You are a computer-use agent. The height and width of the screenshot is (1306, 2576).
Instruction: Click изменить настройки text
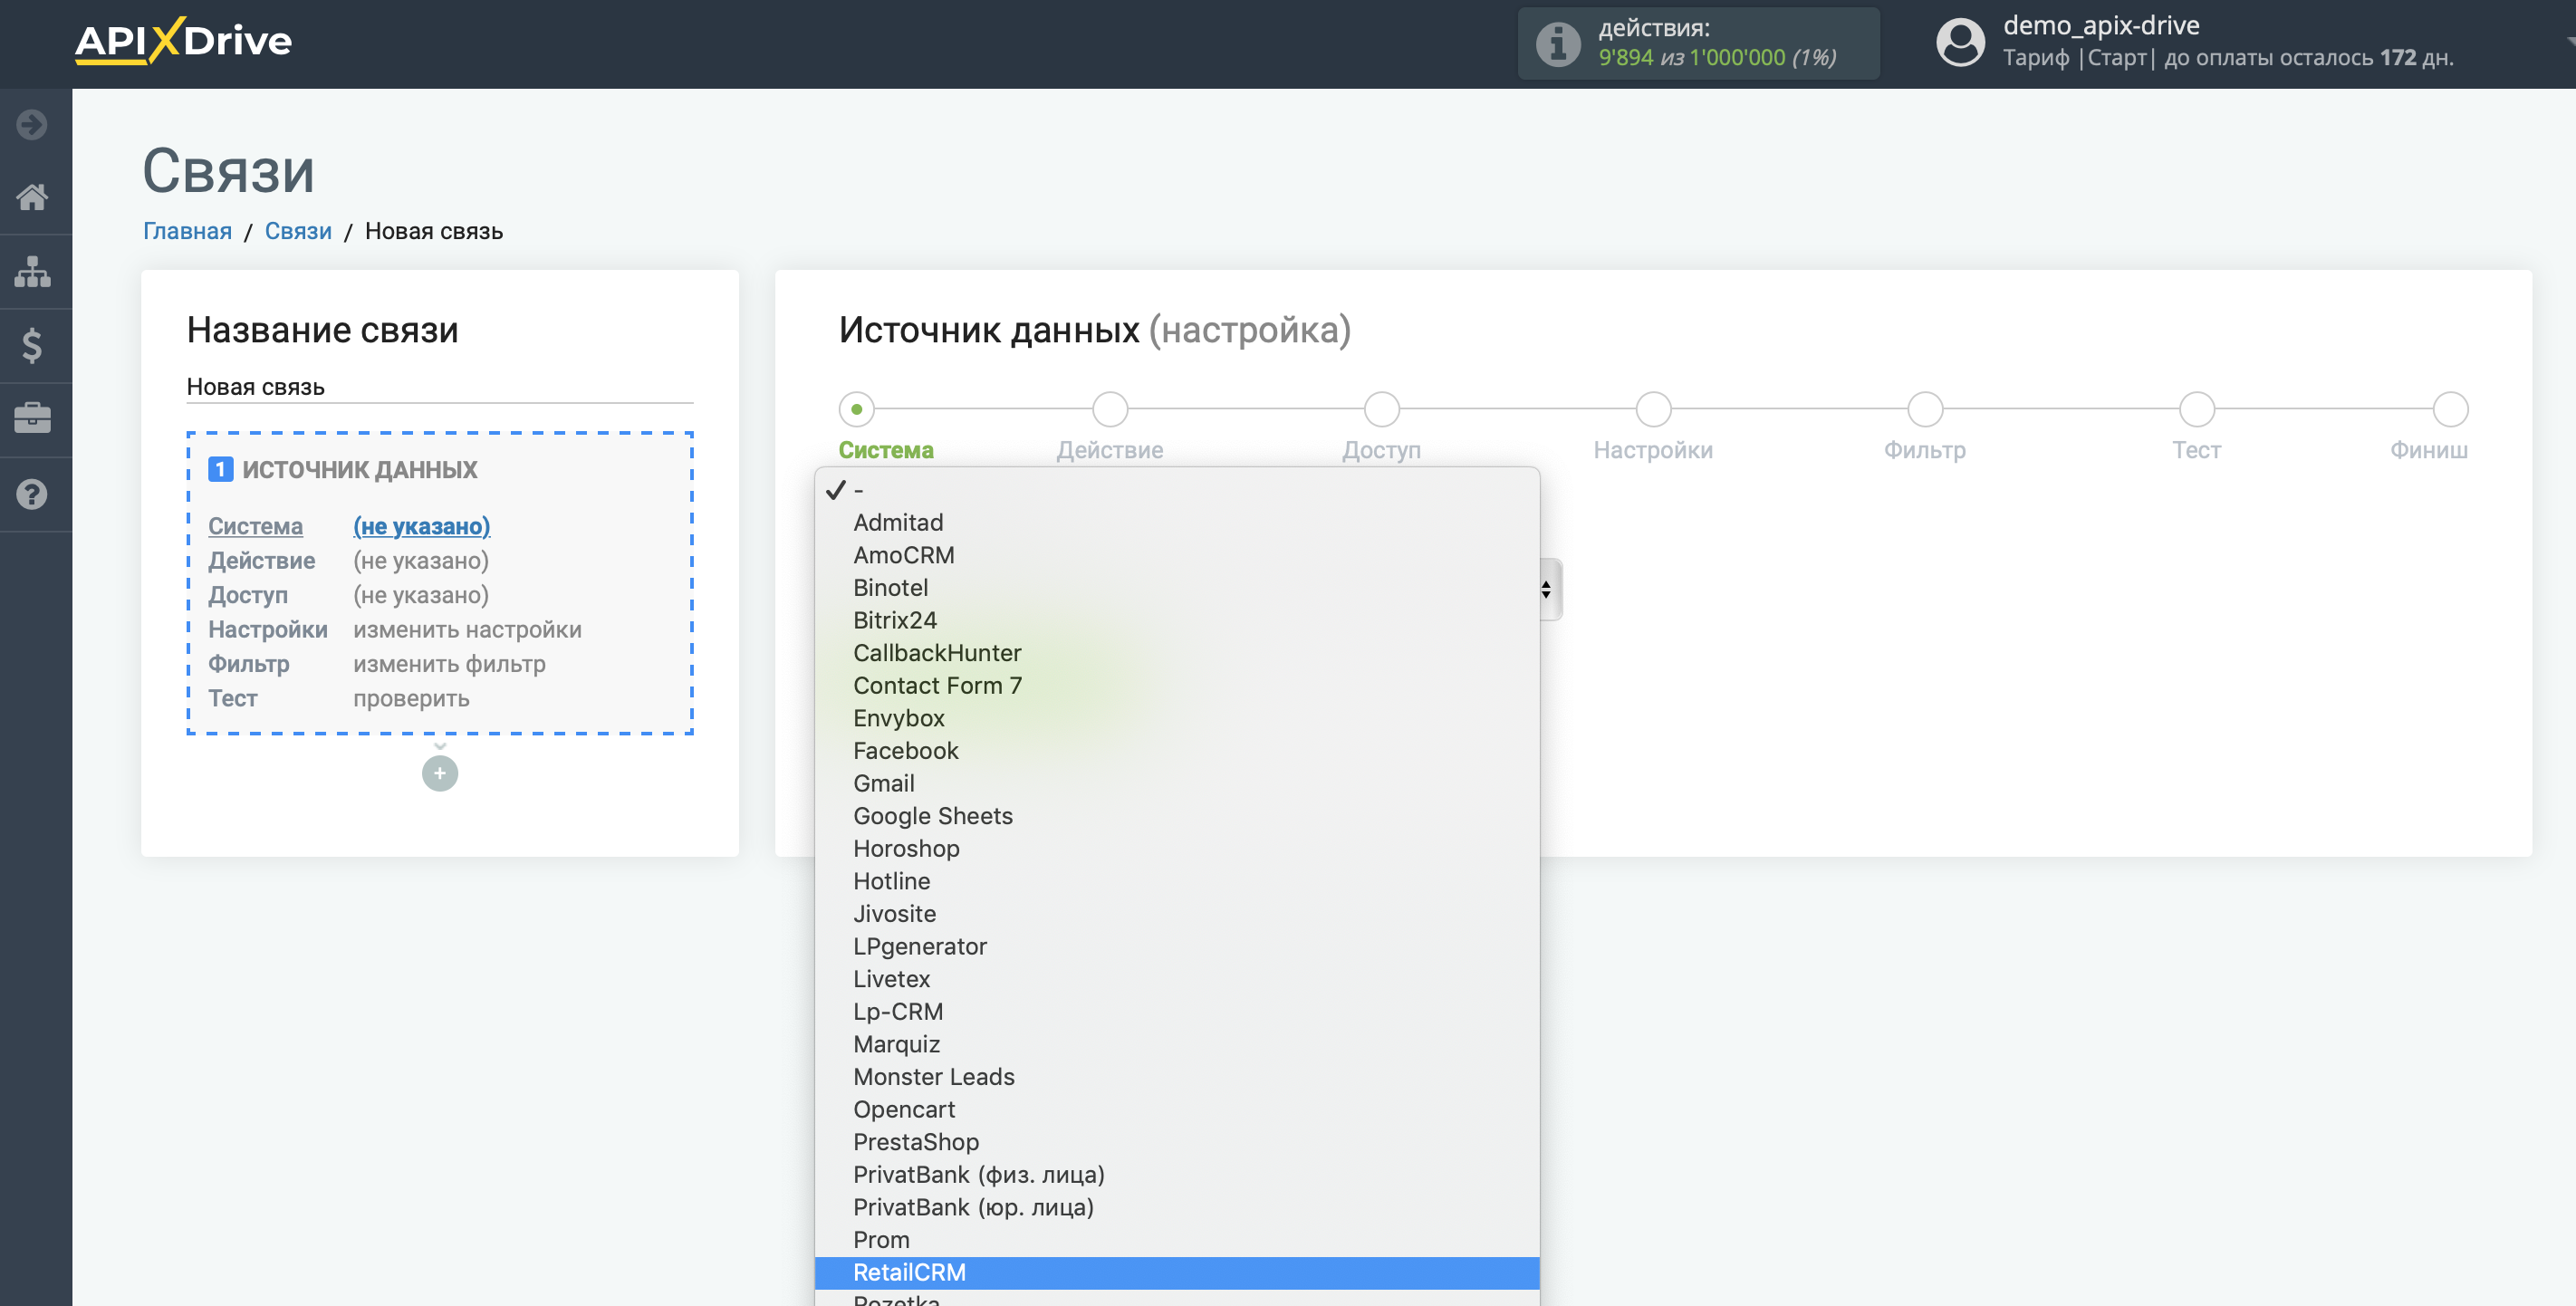pyautogui.click(x=467, y=630)
